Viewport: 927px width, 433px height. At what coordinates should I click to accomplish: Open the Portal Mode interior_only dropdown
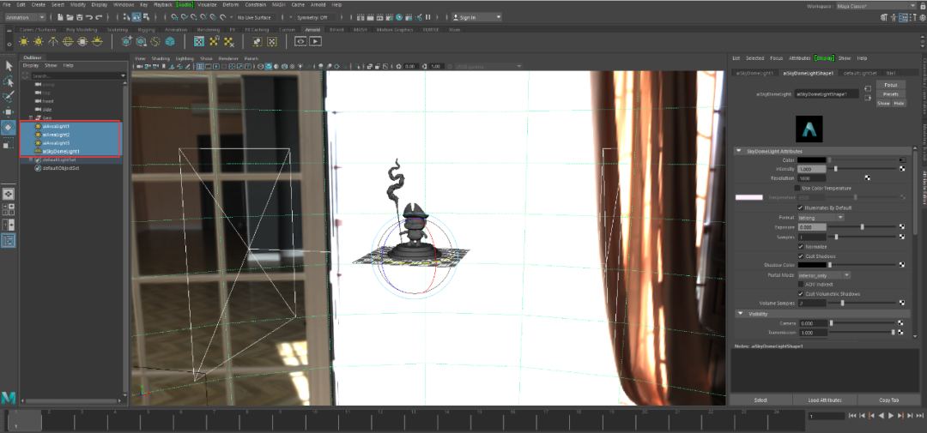pyautogui.click(x=824, y=274)
